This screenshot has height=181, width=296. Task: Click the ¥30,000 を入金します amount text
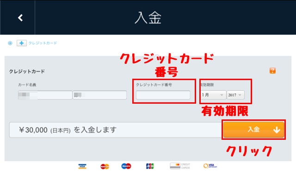pos(68,130)
